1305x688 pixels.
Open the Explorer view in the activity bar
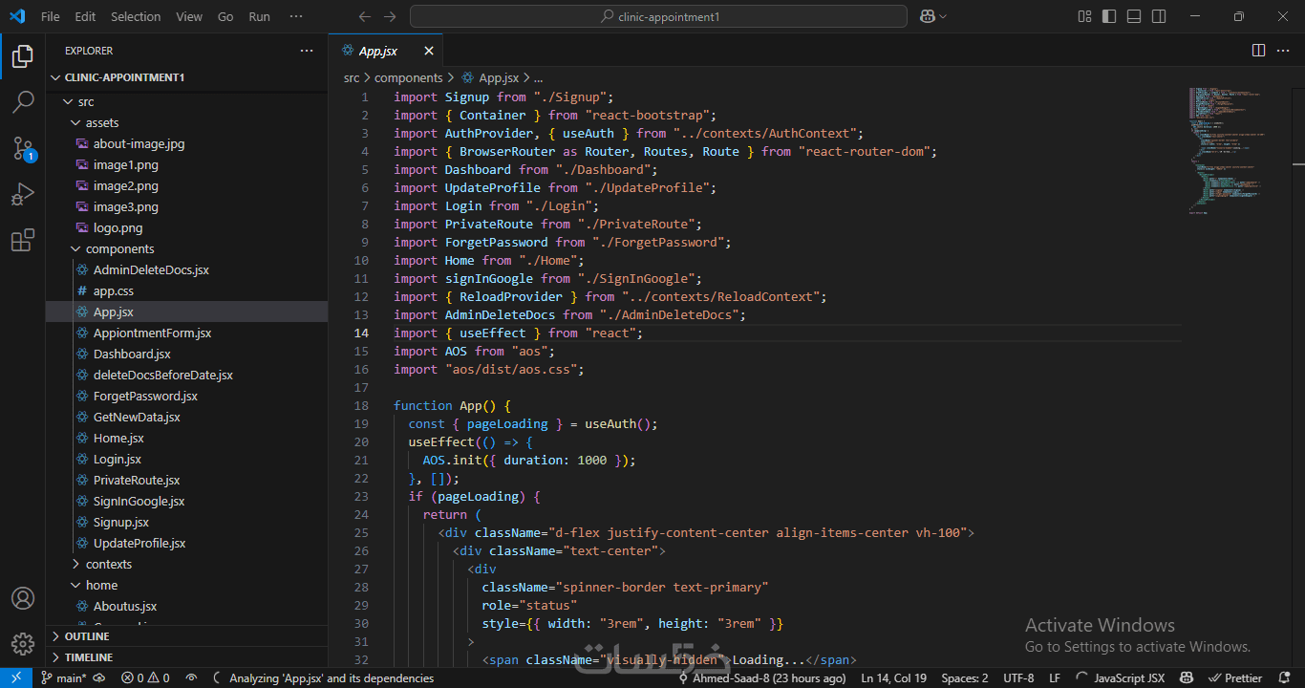tap(23, 57)
